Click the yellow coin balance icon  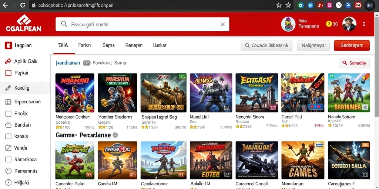tap(329, 24)
